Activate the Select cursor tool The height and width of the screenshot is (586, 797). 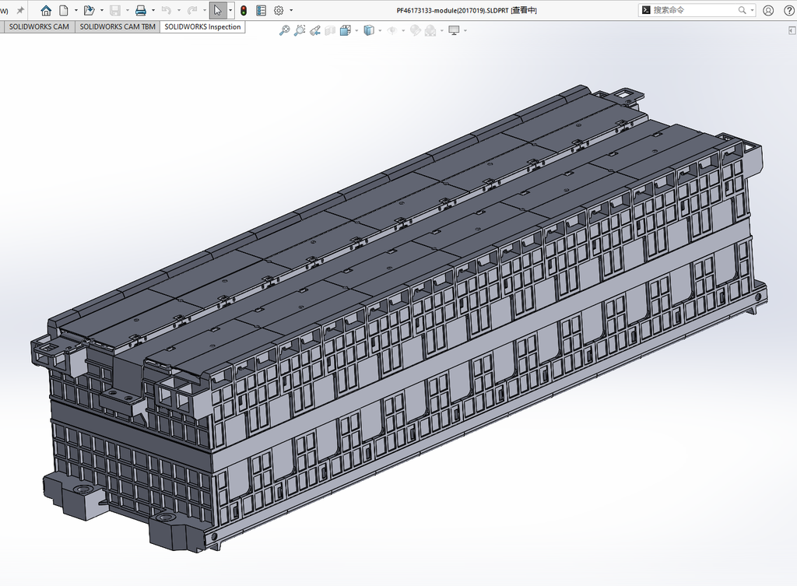(x=218, y=10)
